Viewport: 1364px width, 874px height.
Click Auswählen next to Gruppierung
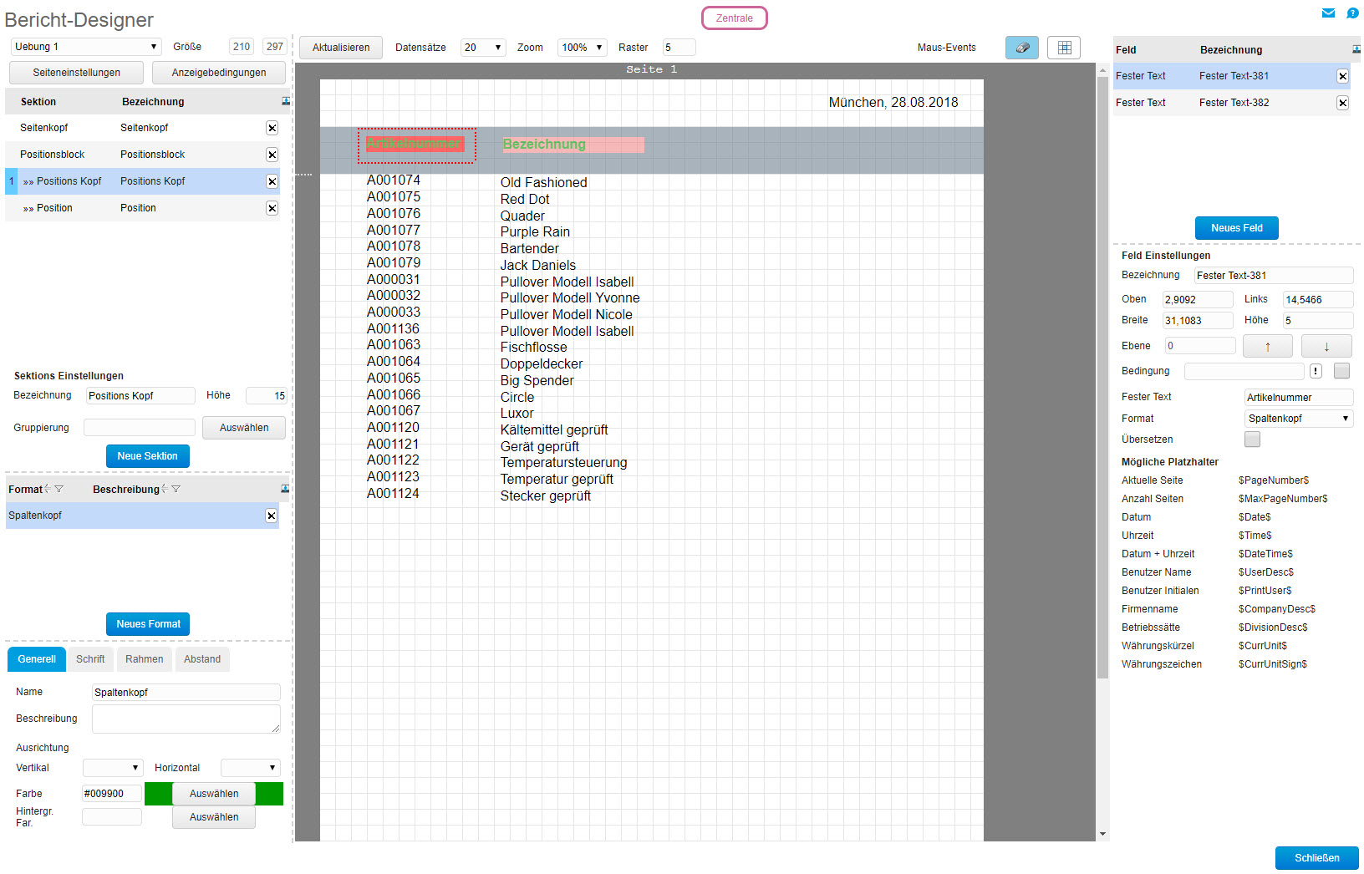click(244, 428)
